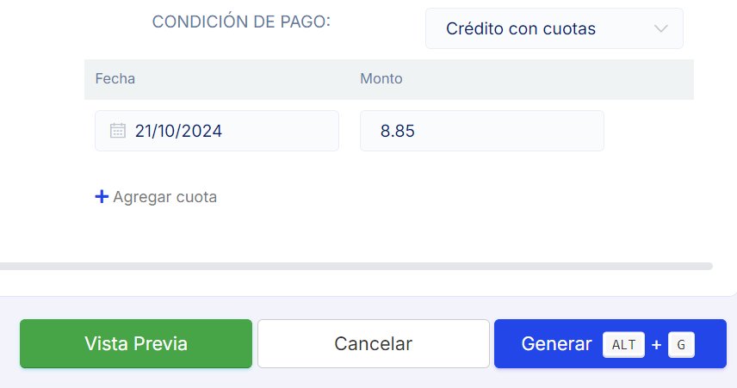
Task: Focus the date field showing 21/10/2024
Action: [224, 131]
